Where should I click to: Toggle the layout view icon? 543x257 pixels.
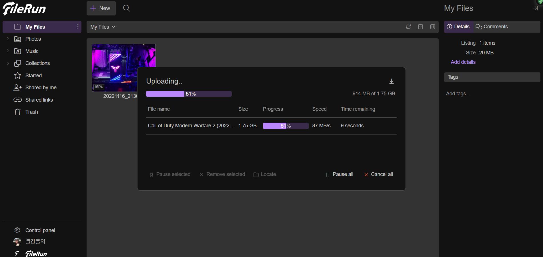click(x=433, y=27)
